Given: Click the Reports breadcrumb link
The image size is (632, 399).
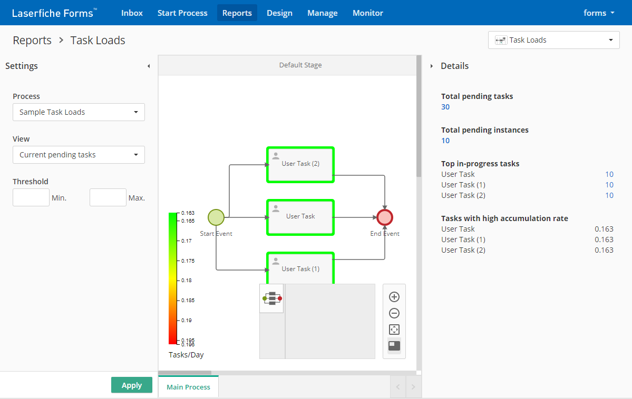Looking at the screenshot, I should click(32, 41).
